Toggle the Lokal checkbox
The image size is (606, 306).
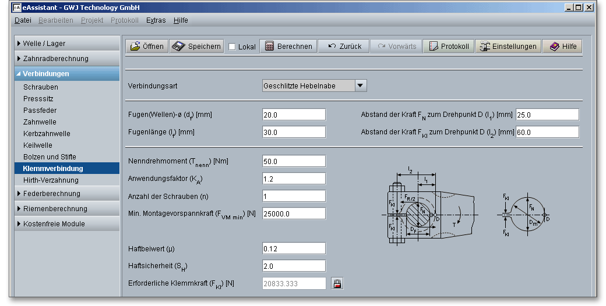232,47
